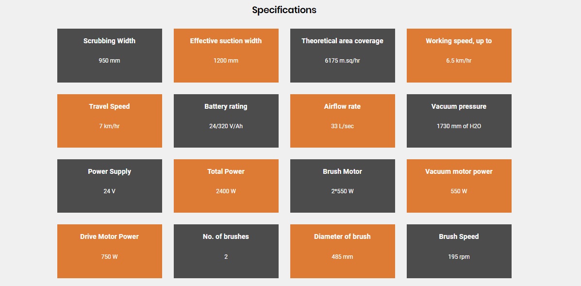Select the Total Power orange card
Image resolution: width=581 pixels, height=286 pixels.
[226, 186]
